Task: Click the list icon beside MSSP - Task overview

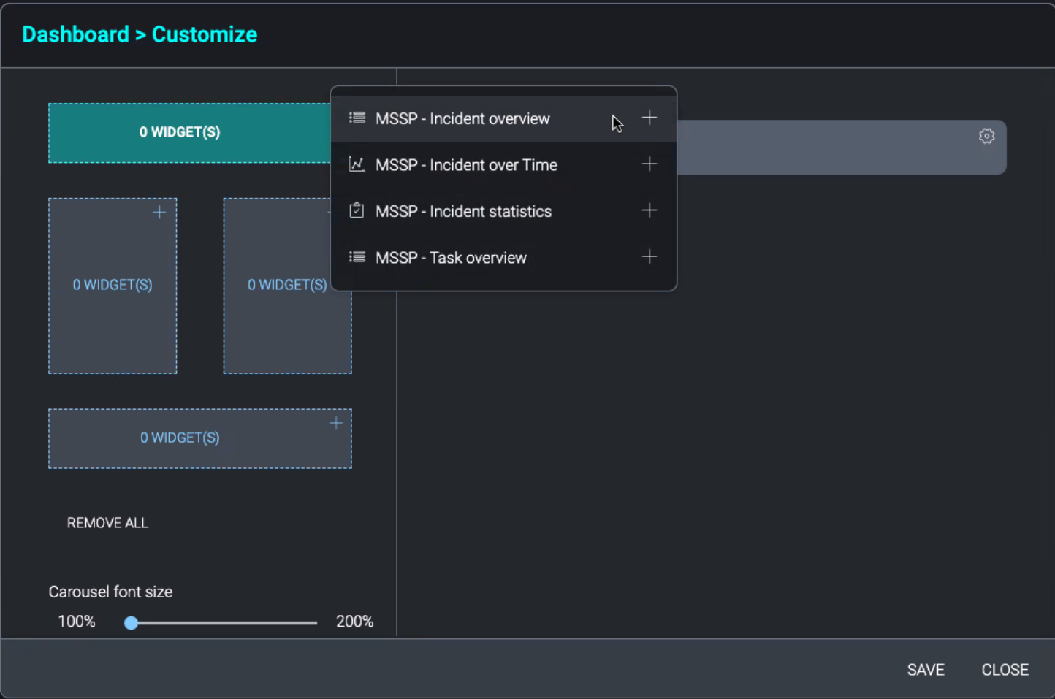Action: (x=357, y=257)
